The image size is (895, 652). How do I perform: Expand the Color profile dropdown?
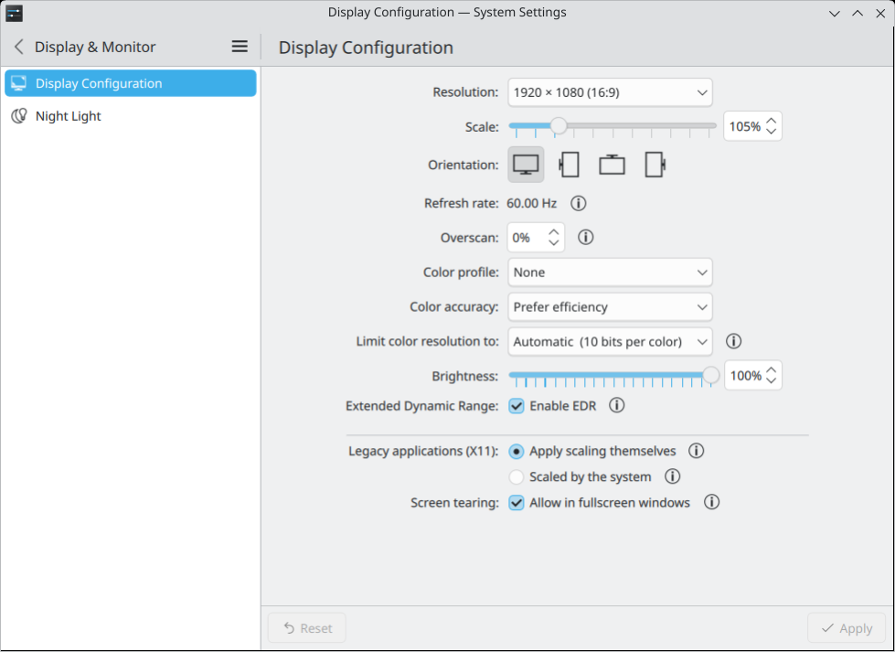point(610,273)
